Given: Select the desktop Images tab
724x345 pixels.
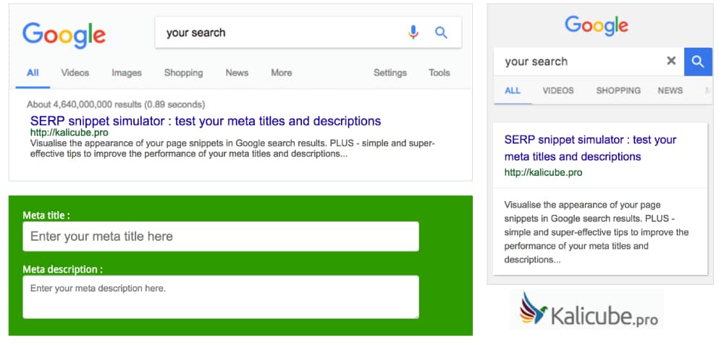Looking at the screenshot, I should pos(127,73).
